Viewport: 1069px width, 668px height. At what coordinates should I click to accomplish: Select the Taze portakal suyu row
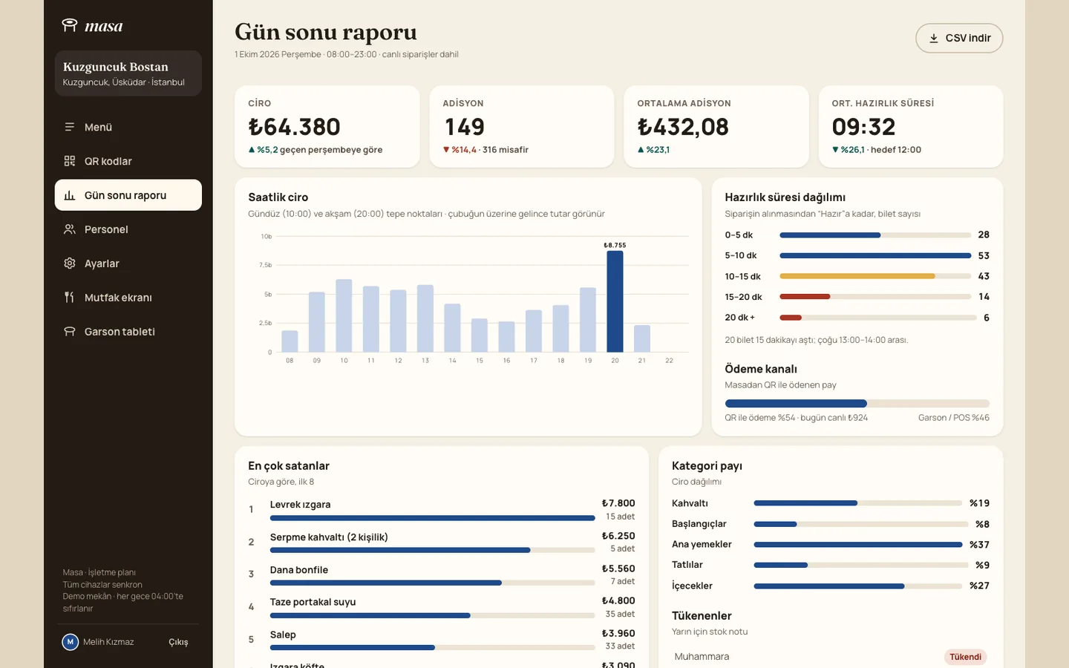pos(442,608)
